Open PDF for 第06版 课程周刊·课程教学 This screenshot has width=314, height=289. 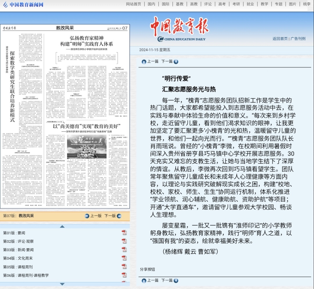[124, 275]
